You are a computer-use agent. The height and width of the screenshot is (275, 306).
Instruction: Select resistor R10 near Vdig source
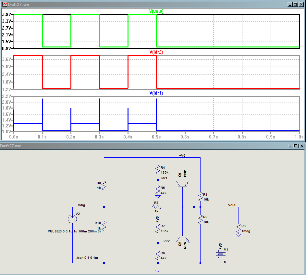(104, 226)
